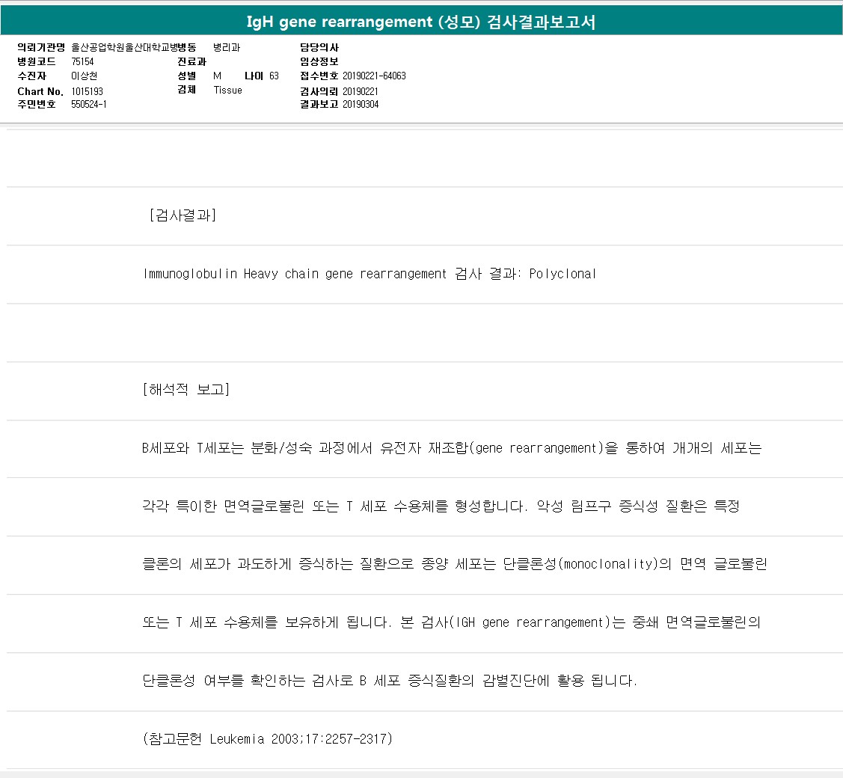
Task: Select the '결과보고' label
Action: pyautogui.click(x=319, y=104)
